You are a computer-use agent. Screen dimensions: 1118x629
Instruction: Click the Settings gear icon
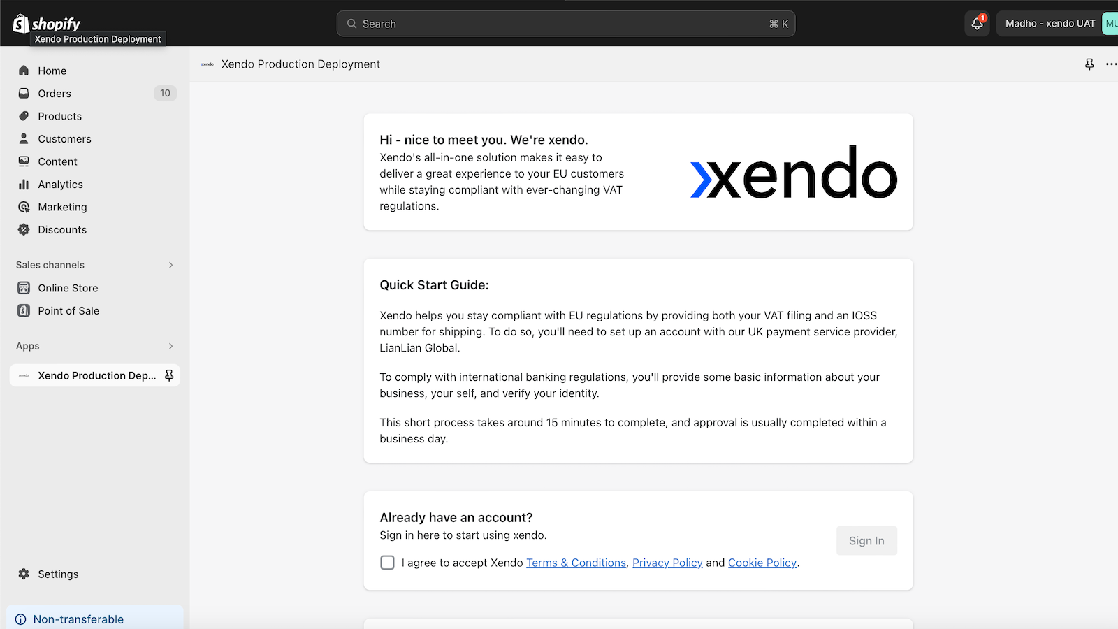pos(24,574)
